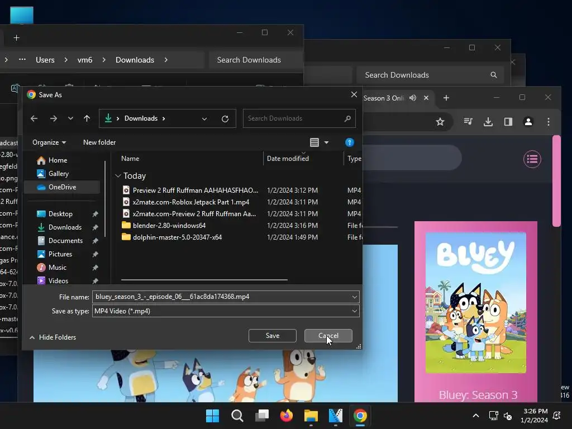Screen dimensions: 572x429
Task: Open Chrome profile icon
Action: click(x=528, y=122)
